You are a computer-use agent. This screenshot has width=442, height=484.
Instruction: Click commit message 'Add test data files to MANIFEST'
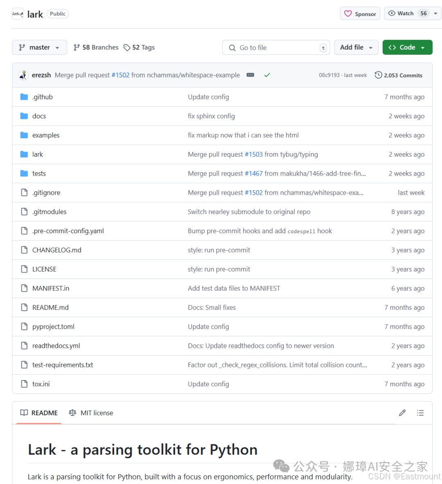point(234,288)
